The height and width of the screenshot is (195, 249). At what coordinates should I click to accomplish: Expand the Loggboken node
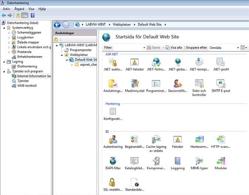pyautogui.click(x=9, y=38)
